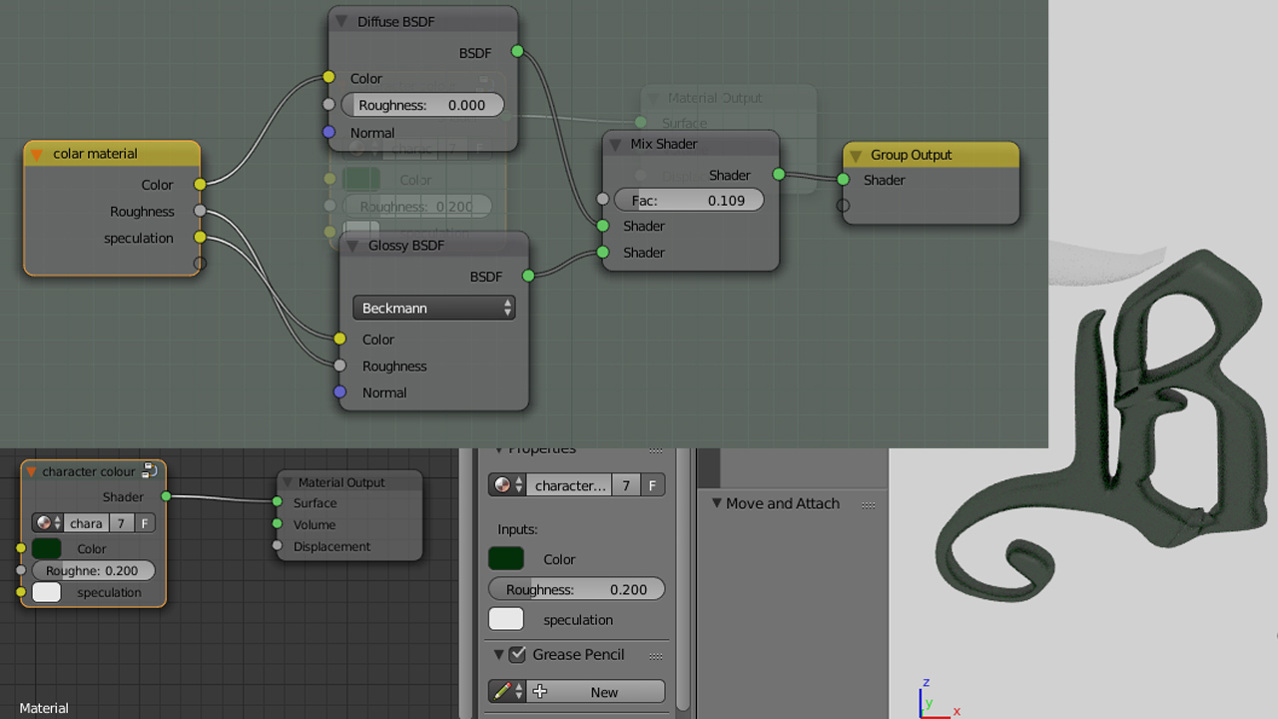Toggle the Grease Pencil checkbox

517,655
